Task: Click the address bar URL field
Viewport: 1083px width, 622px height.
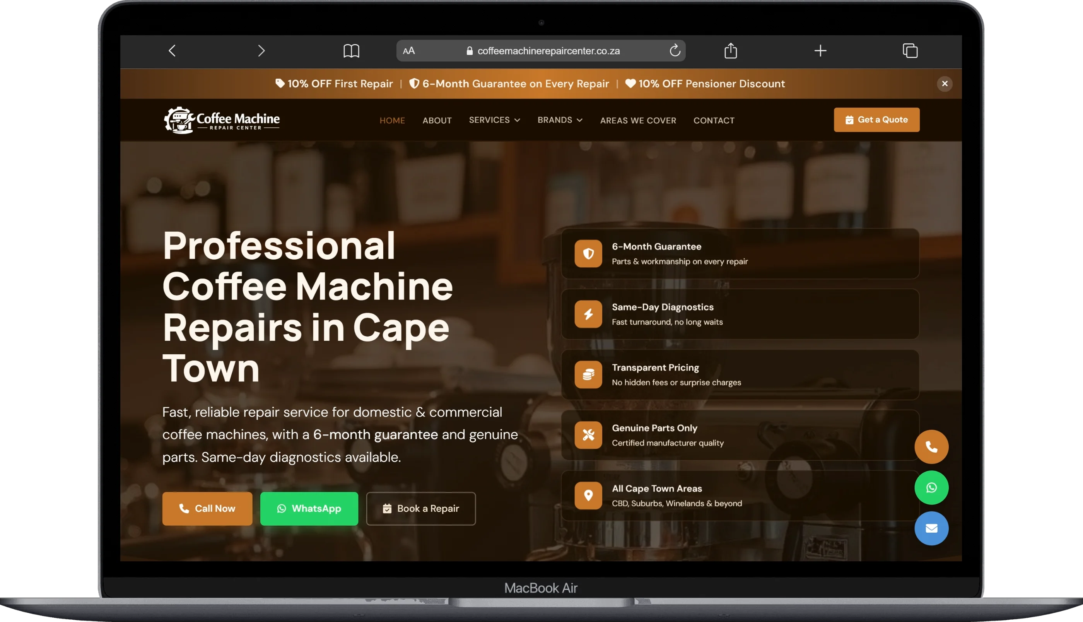Action: [x=541, y=51]
